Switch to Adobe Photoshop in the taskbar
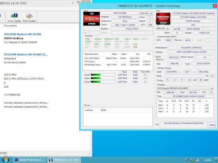218x163 pixels. click(31, 159)
